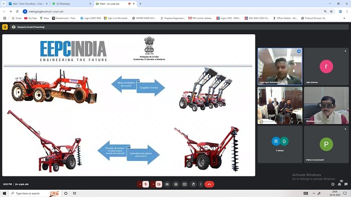Screen dimensions: 351x197
Task: Open meeting details info icon
Action: (333, 184)
